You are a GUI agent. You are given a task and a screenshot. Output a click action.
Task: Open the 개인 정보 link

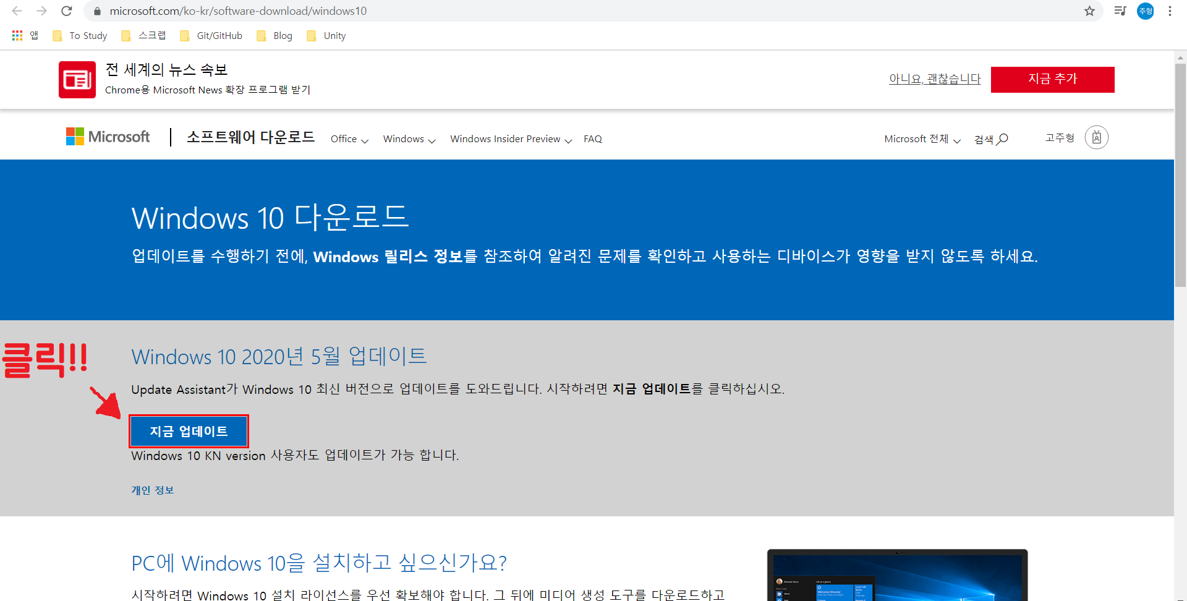click(x=153, y=490)
